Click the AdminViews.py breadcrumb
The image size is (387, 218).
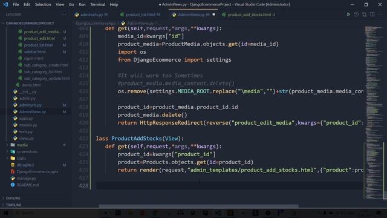(x=140, y=23)
